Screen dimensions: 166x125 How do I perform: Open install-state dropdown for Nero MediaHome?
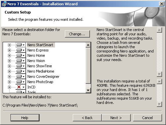[20, 71]
